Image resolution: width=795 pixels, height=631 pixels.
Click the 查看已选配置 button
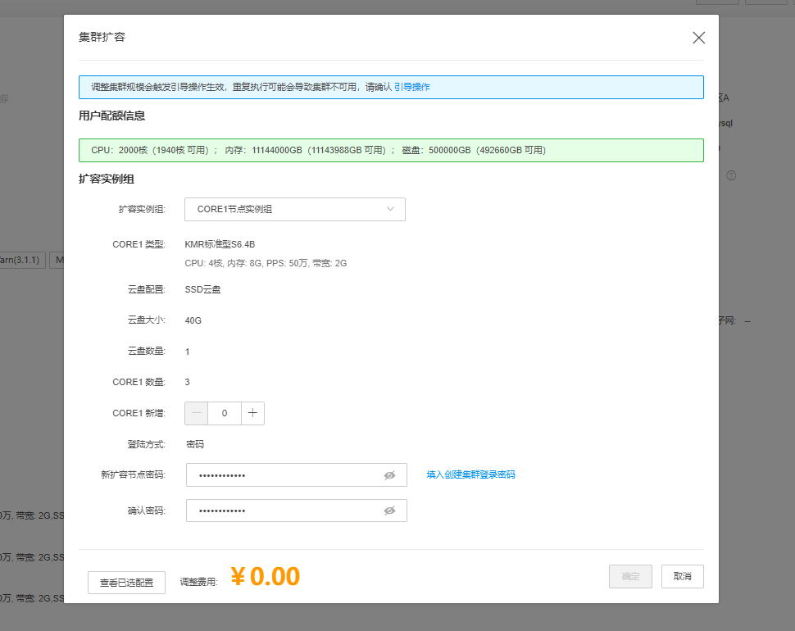click(126, 583)
